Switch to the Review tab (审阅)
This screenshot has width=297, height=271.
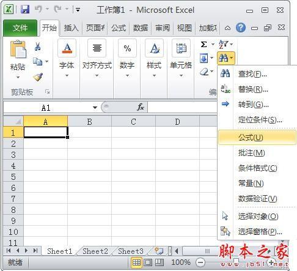pos(163,28)
